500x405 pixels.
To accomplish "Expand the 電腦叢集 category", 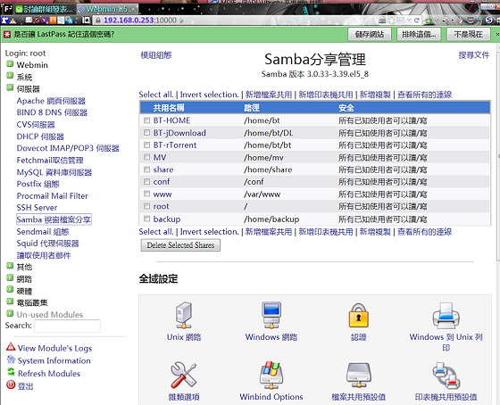I will coord(10,302).
